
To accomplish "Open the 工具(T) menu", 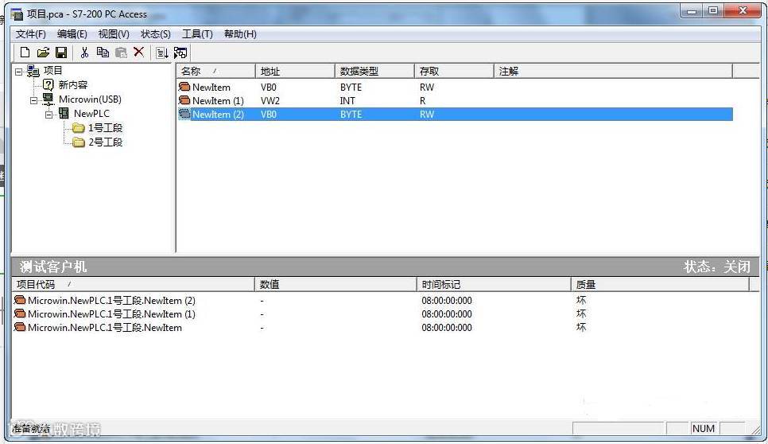I will [197, 33].
